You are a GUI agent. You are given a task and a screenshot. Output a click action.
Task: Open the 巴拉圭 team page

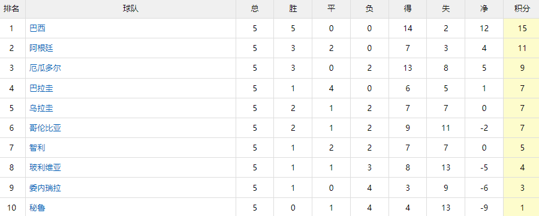coord(41,88)
